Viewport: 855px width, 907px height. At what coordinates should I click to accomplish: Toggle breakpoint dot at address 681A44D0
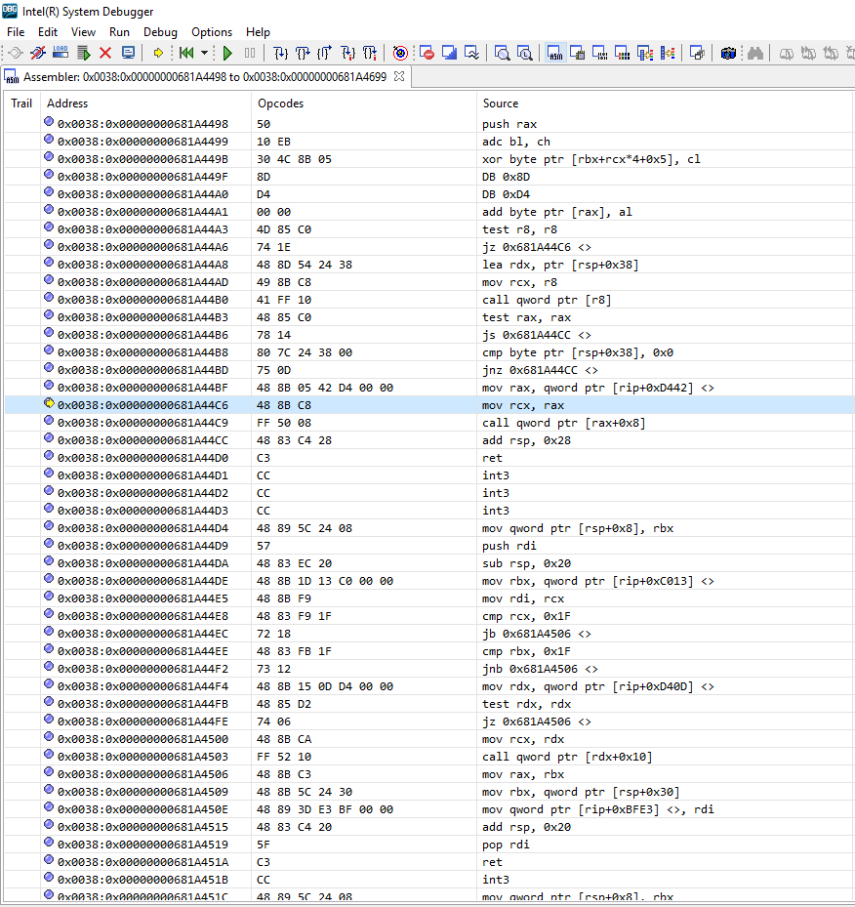(x=49, y=456)
